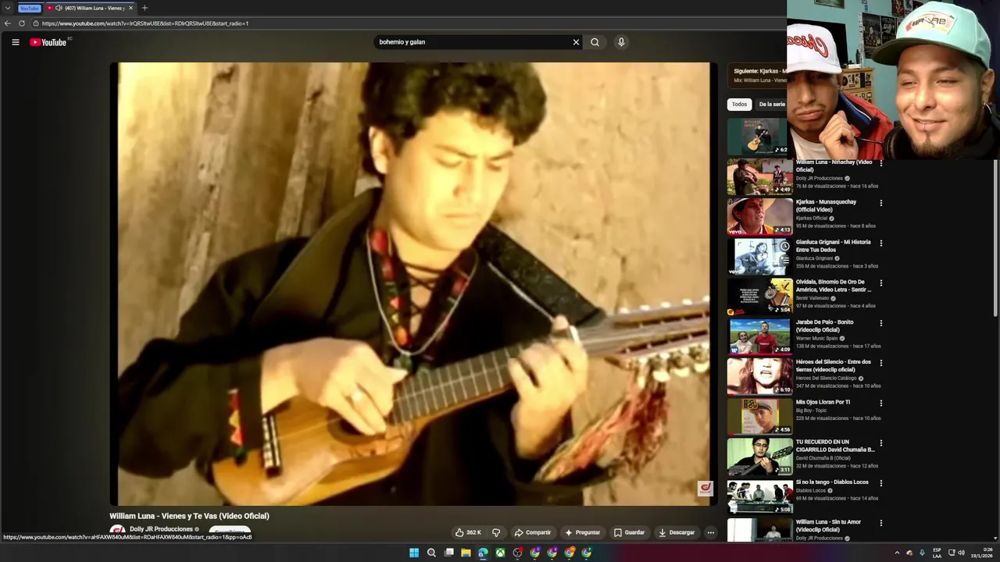The height and width of the screenshot is (562, 1000).
Task: Focus the browser address bar URL
Action: tap(145, 23)
